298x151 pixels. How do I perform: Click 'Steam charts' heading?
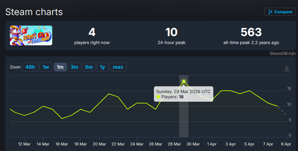tap(34, 12)
